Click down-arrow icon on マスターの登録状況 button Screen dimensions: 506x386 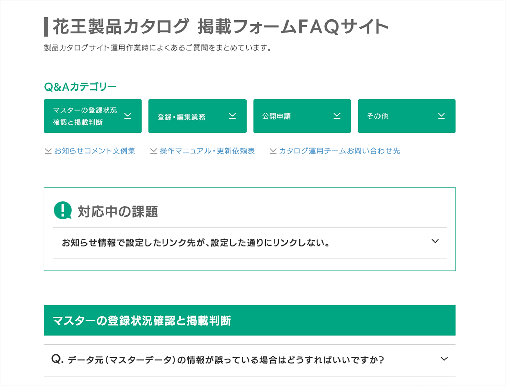[128, 116]
